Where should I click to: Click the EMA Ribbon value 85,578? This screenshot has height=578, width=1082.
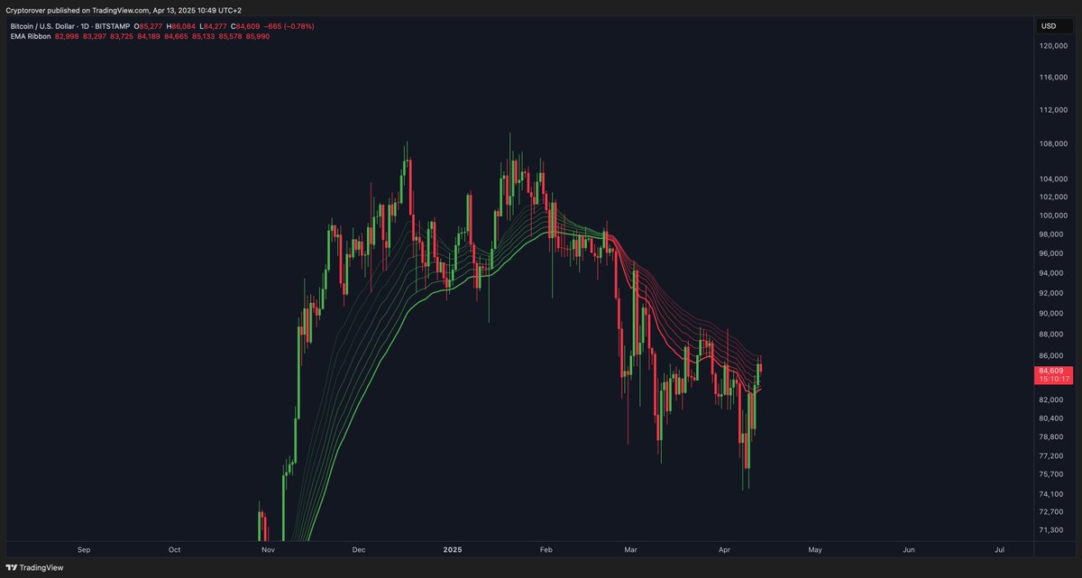click(x=230, y=36)
